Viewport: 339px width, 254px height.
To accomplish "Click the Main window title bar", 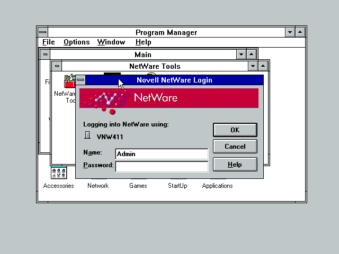I will click(143, 55).
